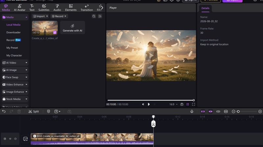Click the Undo icon
The height and width of the screenshot is (147, 263).
pos(4,111)
